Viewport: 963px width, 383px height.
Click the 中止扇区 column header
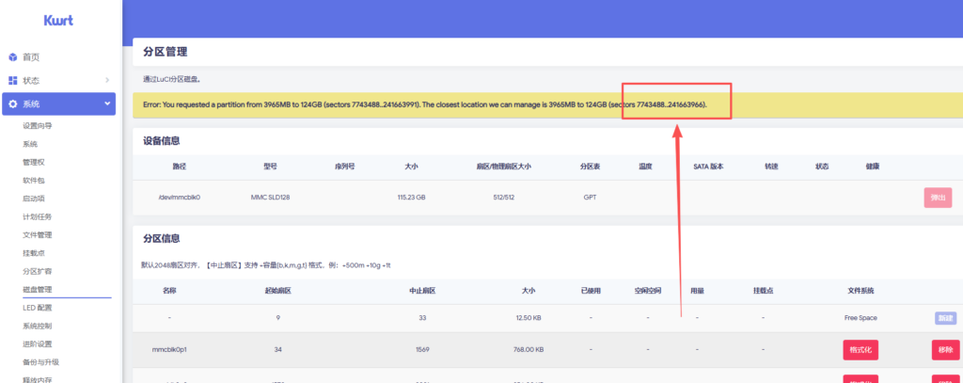tap(422, 290)
